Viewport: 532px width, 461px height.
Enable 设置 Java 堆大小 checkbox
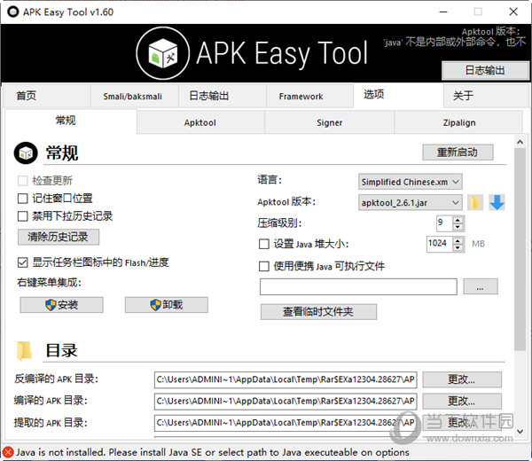264,244
